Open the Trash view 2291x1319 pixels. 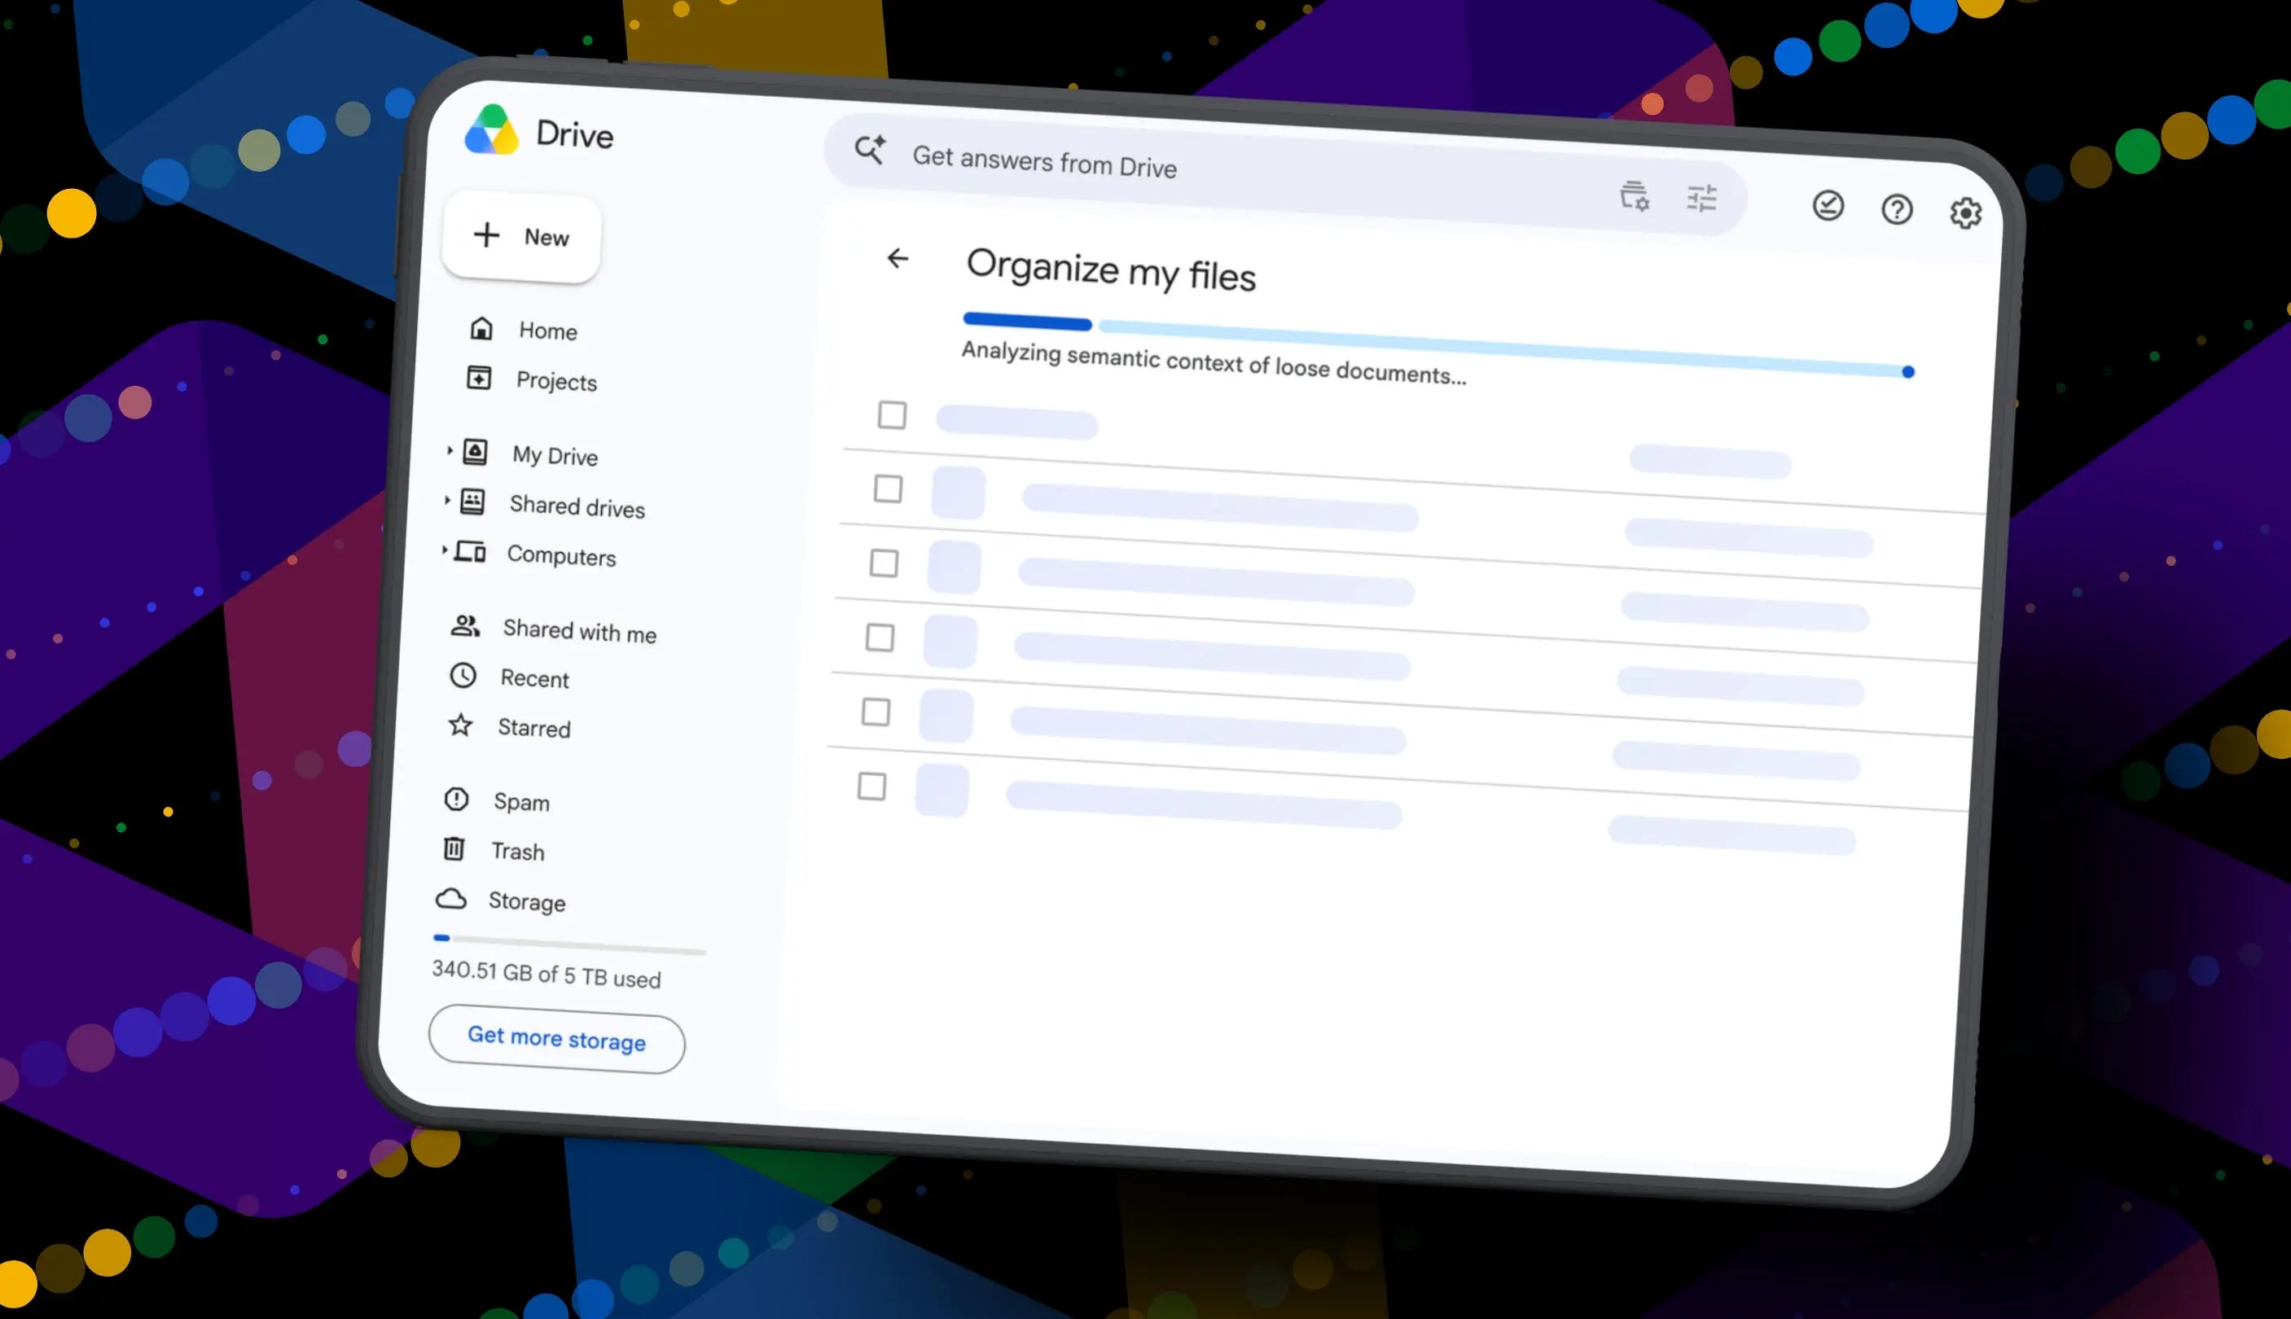tap(517, 851)
